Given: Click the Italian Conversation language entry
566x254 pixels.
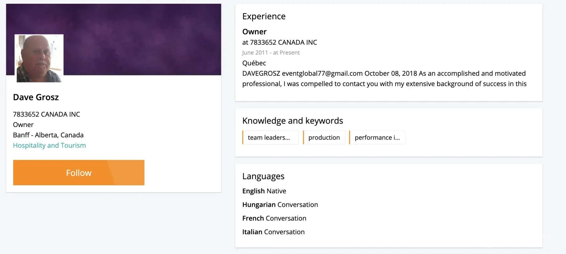Looking at the screenshot, I should (x=273, y=232).
